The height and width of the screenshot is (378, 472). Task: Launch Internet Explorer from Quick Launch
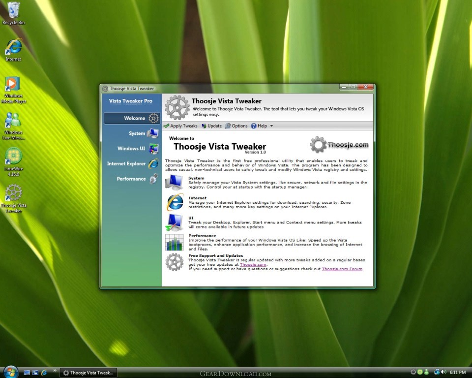[44, 373]
